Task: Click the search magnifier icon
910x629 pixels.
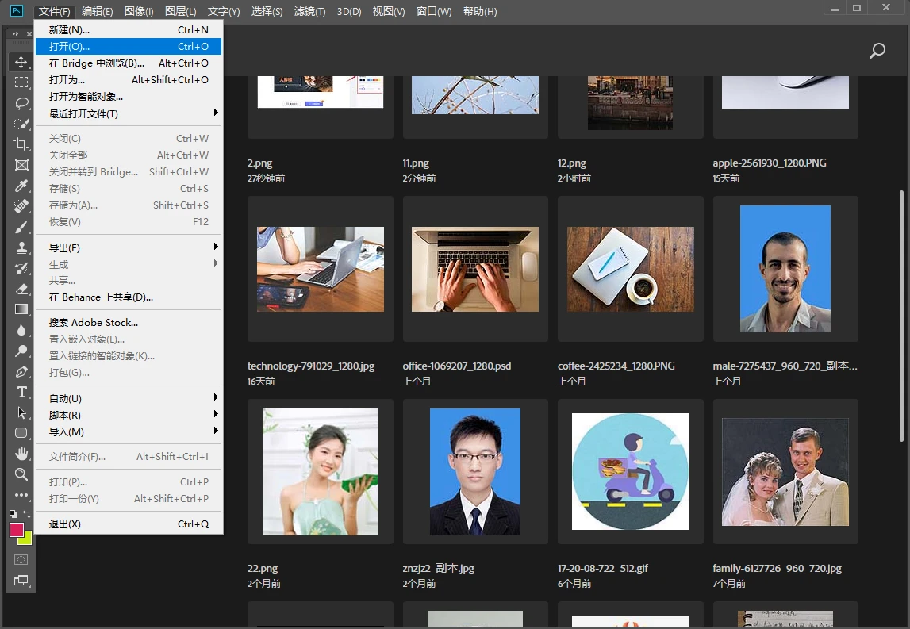Action: click(x=877, y=51)
